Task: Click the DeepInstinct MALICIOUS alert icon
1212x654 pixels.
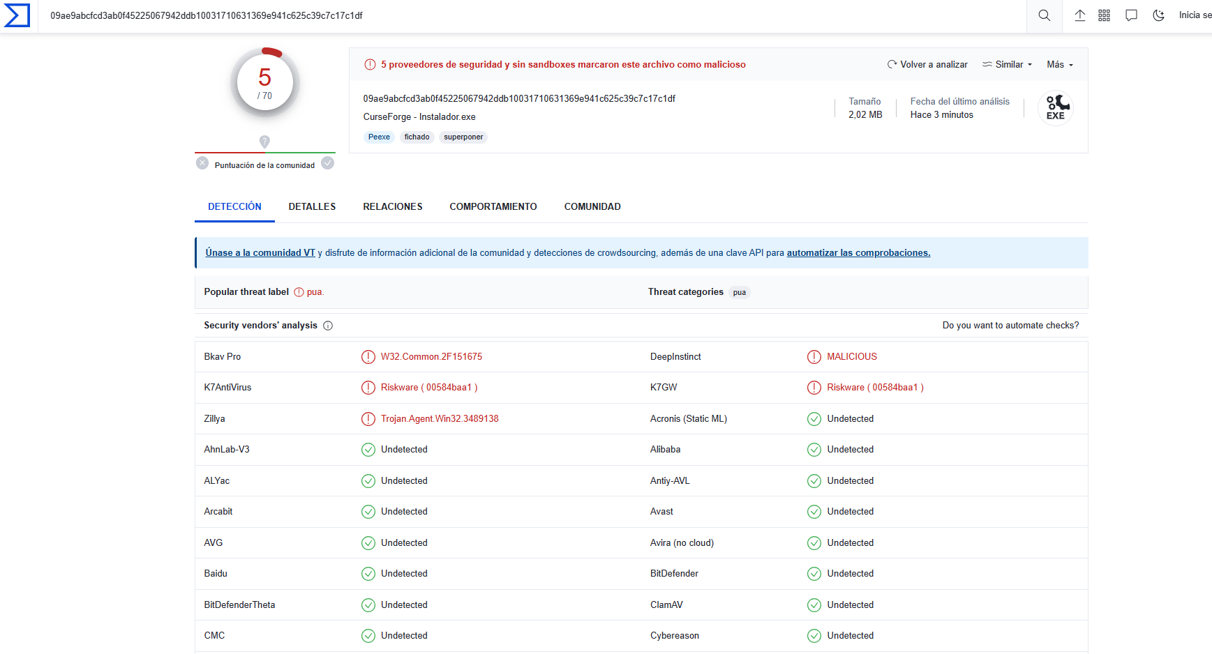Action: pyautogui.click(x=814, y=357)
